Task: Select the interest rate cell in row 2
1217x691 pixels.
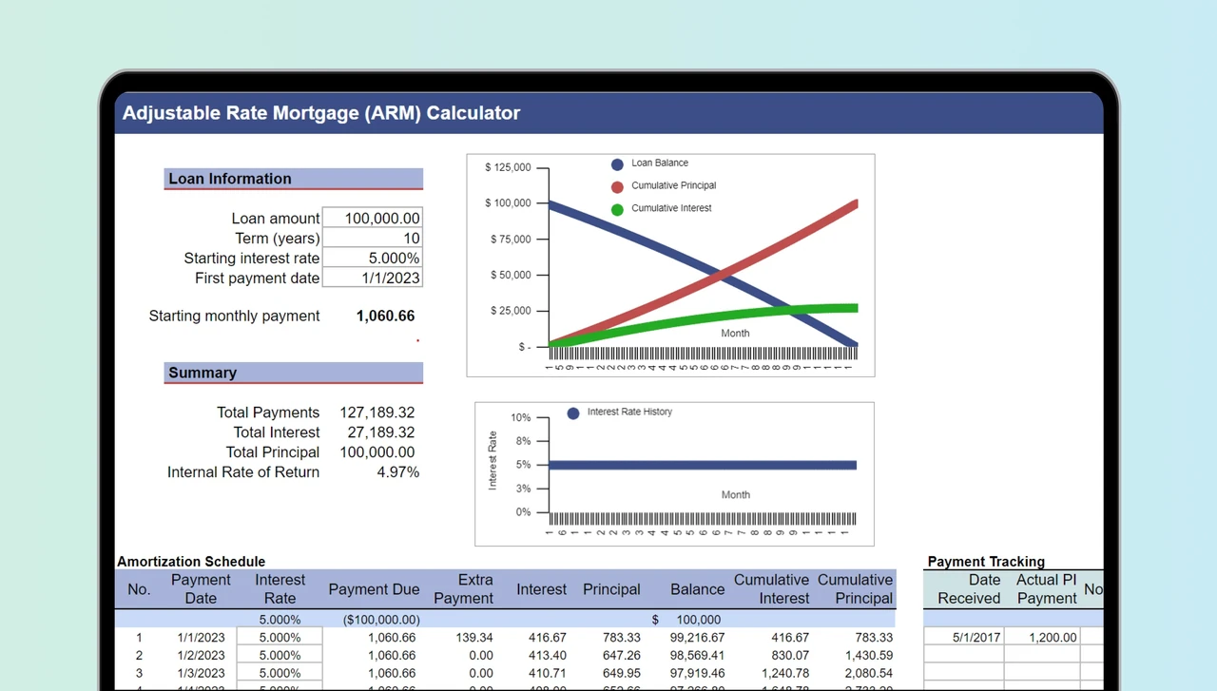Action: (280, 655)
